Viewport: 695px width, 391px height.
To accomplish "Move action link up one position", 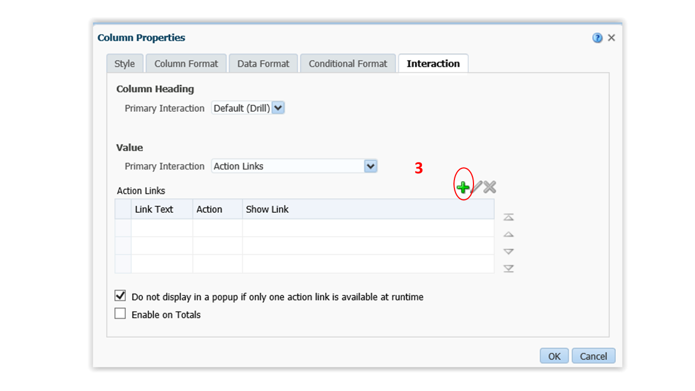I will (x=509, y=235).
